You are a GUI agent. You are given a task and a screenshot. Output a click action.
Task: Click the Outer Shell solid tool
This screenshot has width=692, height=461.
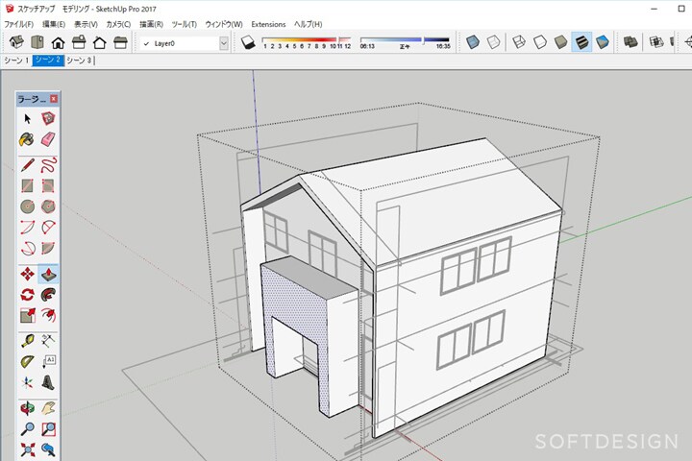point(630,42)
